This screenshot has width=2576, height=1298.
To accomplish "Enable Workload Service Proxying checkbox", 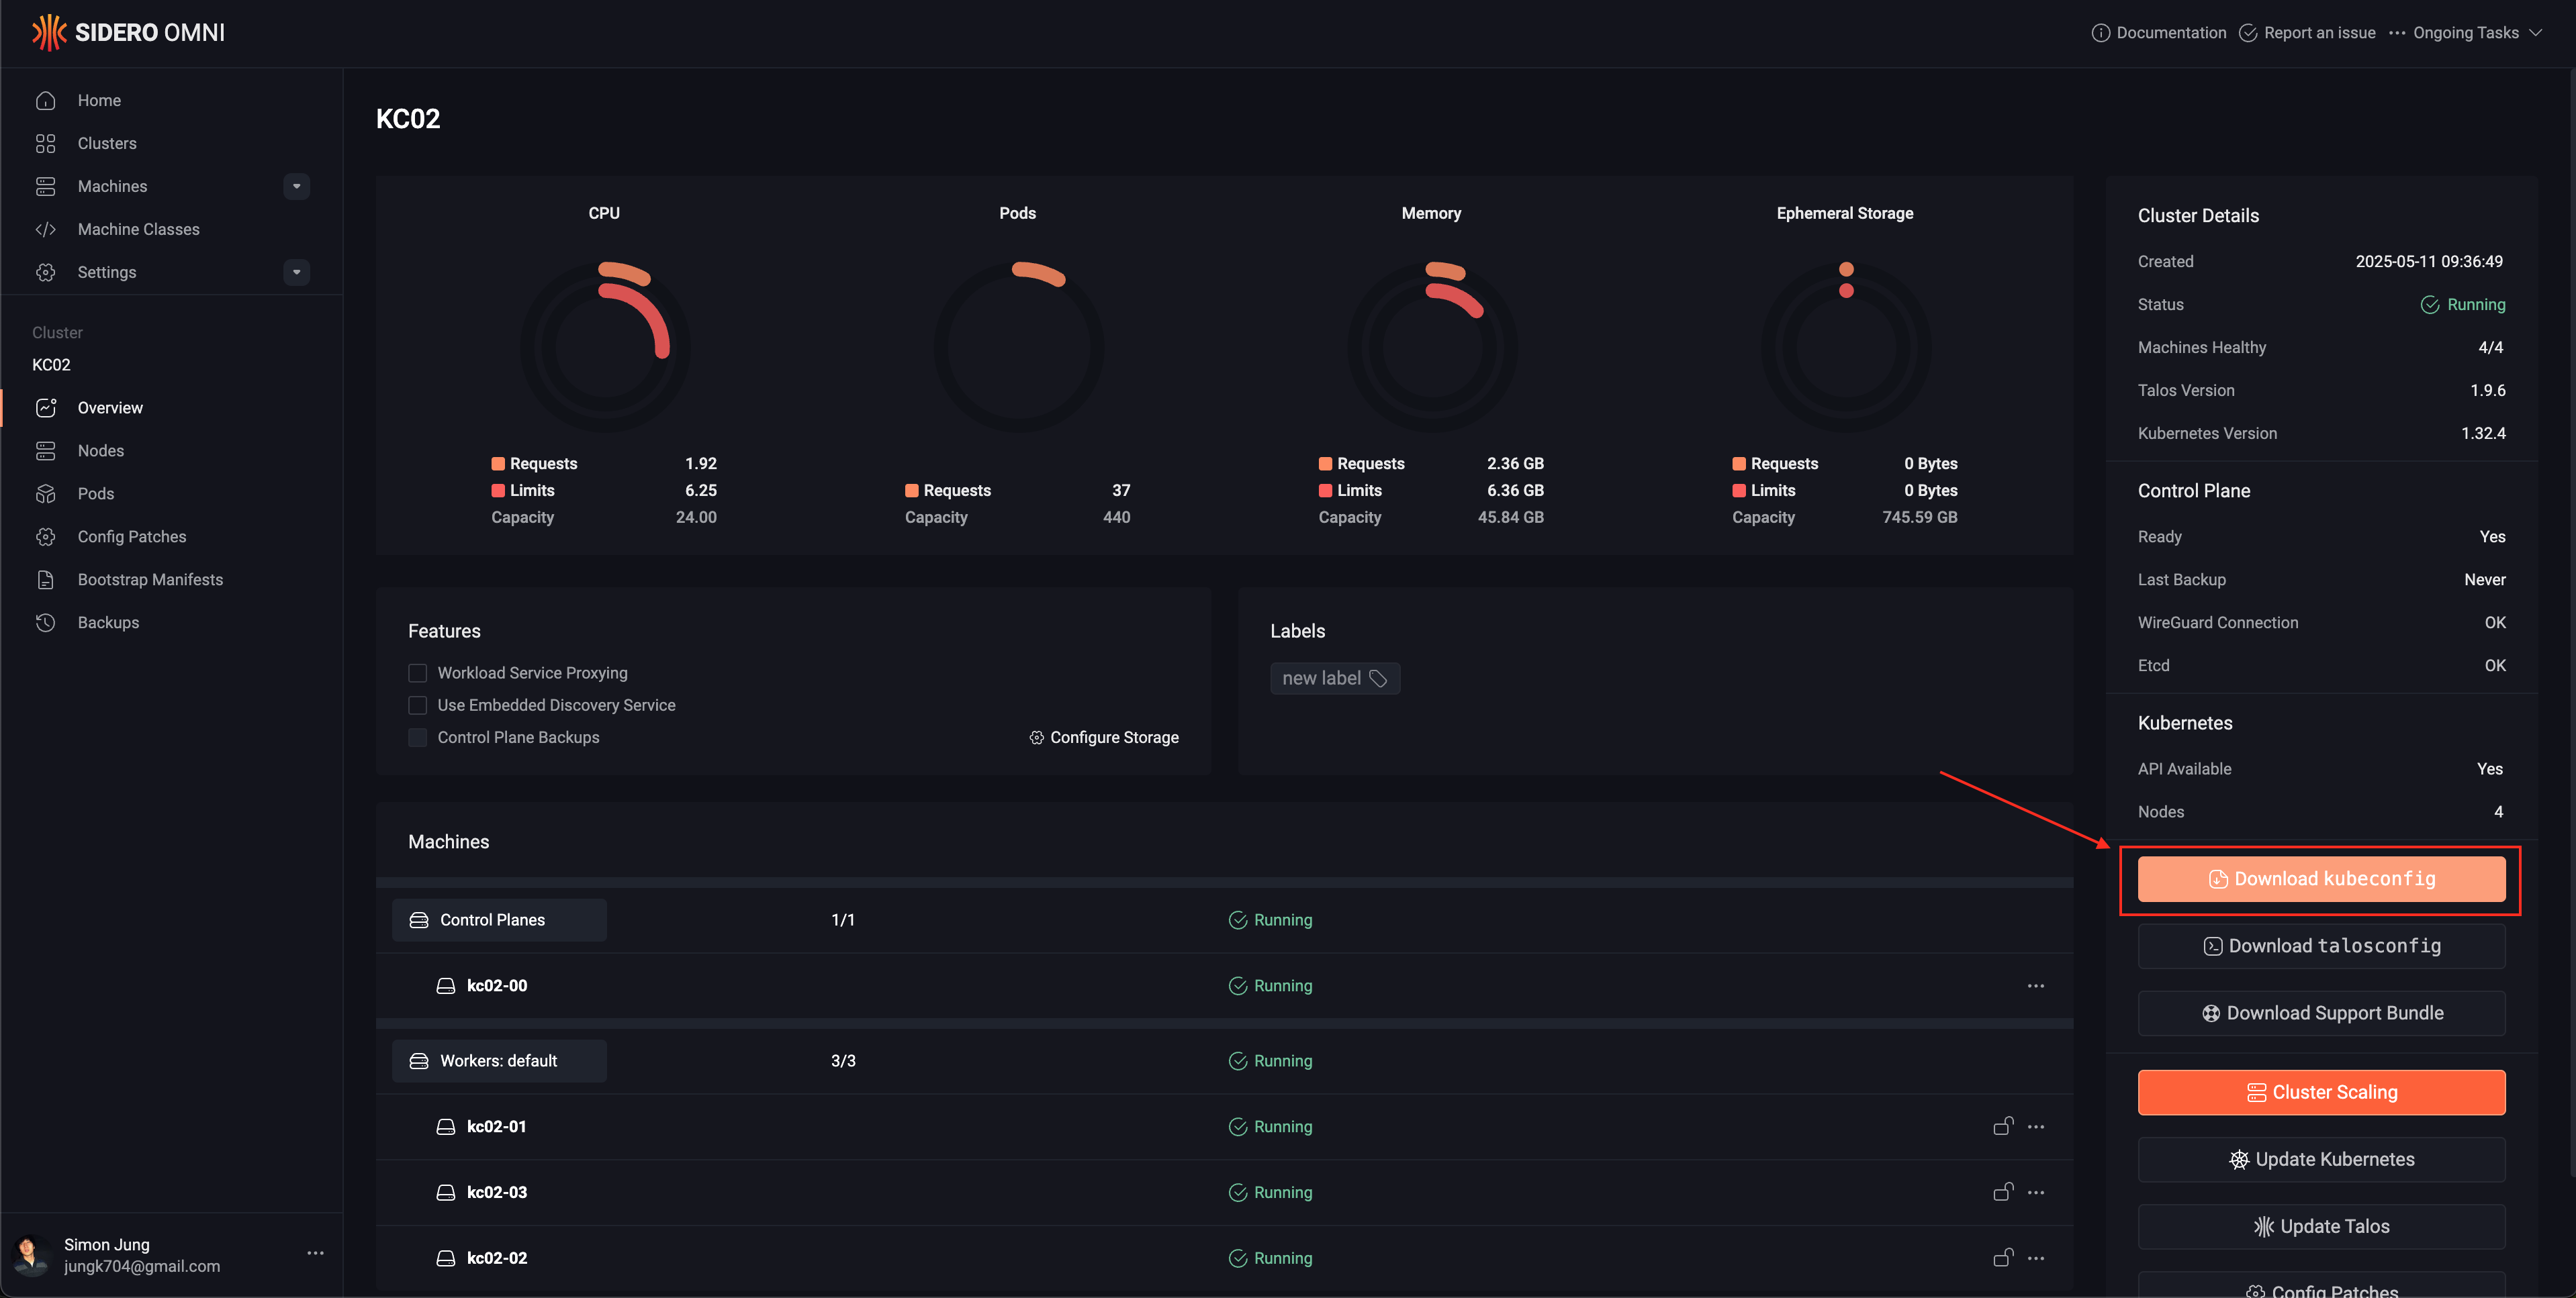I will (x=418, y=673).
